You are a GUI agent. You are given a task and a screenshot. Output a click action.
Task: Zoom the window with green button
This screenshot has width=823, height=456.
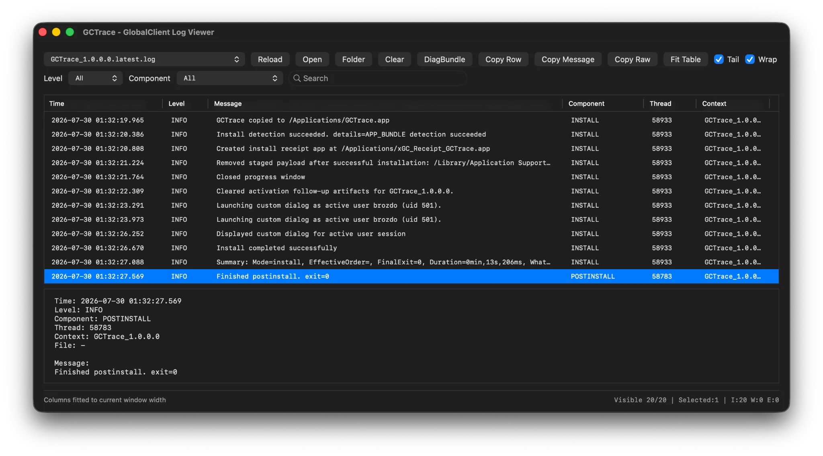[70, 32]
